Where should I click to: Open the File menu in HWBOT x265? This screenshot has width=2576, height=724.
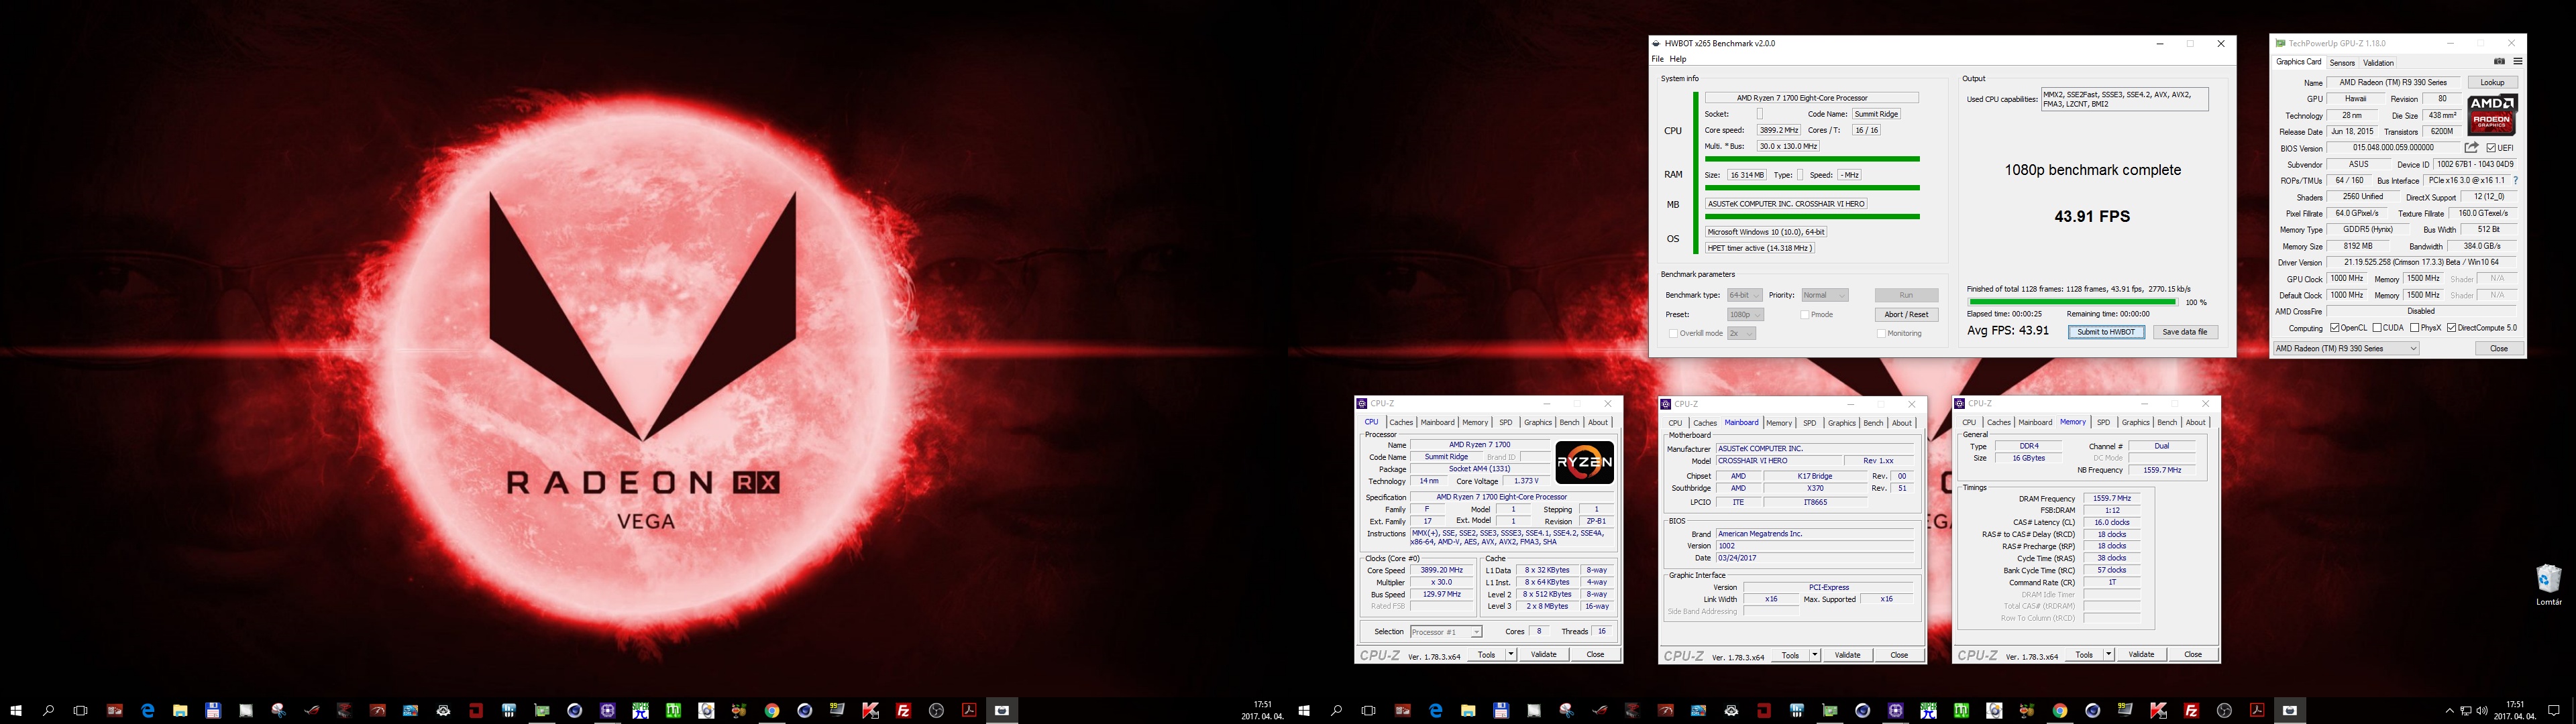[1658, 59]
